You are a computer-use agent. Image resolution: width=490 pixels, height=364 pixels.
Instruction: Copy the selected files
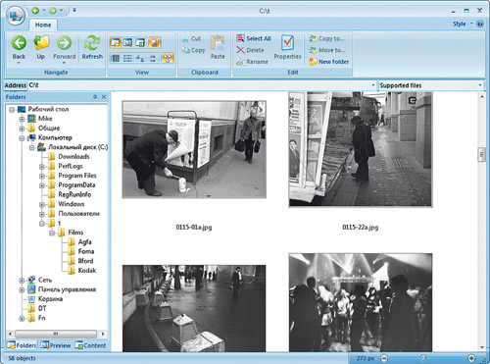[x=193, y=50]
